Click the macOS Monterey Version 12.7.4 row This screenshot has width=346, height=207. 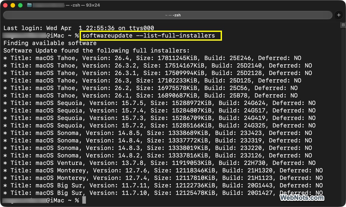click(163, 177)
